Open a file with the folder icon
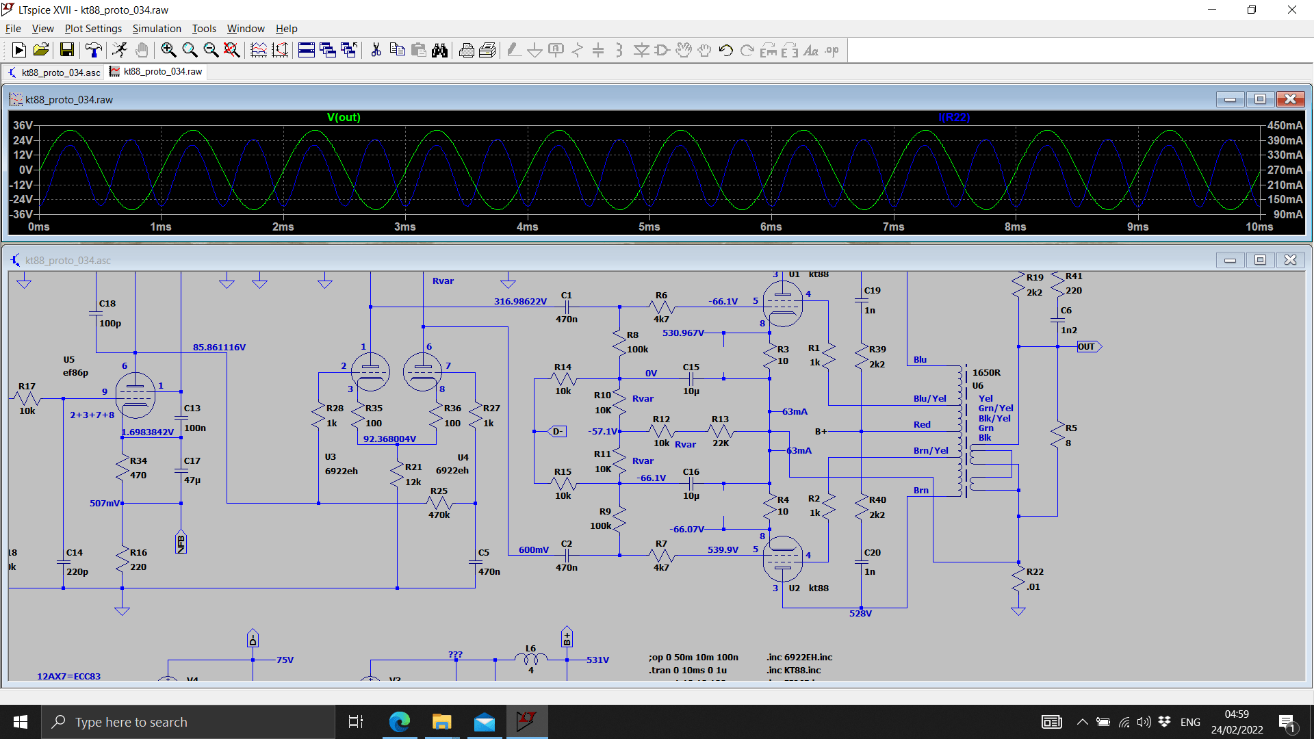1314x739 pixels. (x=41, y=50)
